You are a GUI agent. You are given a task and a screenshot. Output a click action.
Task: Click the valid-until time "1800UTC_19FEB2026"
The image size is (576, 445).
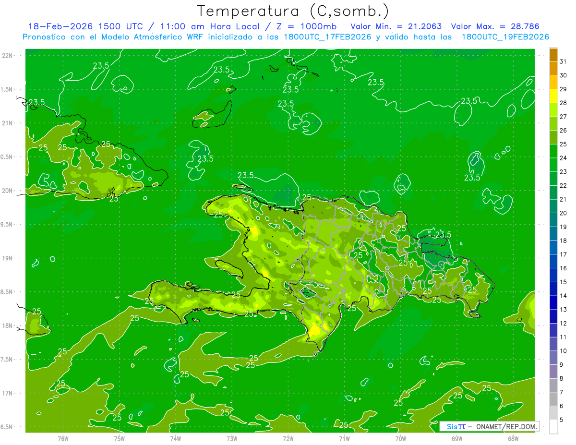click(x=505, y=37)
